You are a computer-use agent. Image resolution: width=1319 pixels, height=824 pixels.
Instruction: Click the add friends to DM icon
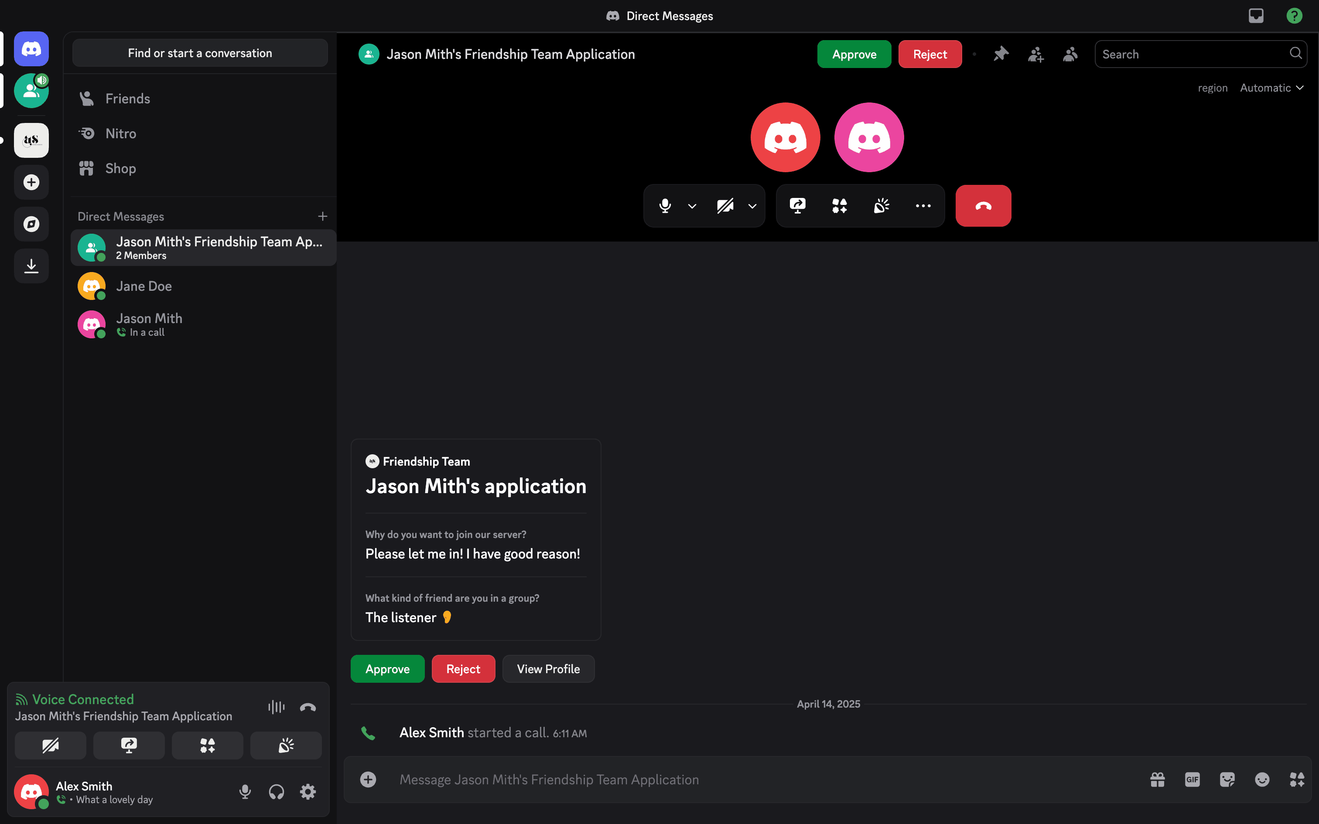click(1035, 54)
